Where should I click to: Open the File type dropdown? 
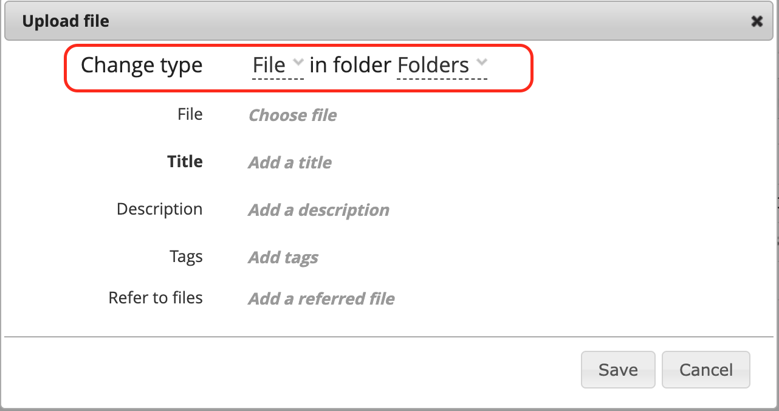[269, 65]
